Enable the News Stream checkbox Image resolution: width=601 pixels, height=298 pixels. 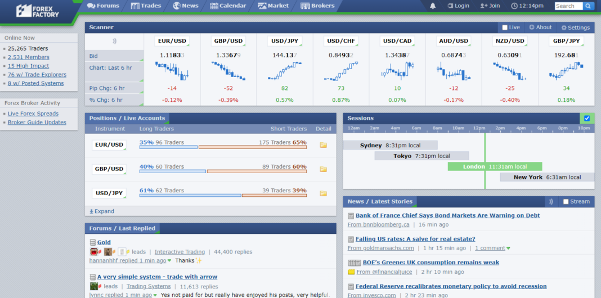point(566,202)
